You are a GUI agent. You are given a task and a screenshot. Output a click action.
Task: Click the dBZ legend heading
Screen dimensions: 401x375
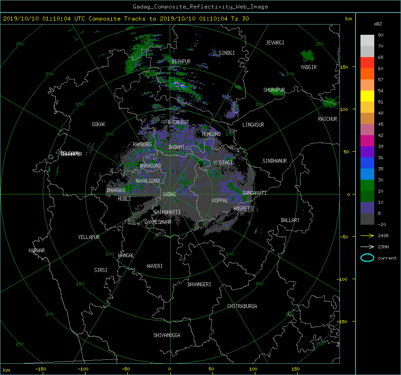(378, 24)
